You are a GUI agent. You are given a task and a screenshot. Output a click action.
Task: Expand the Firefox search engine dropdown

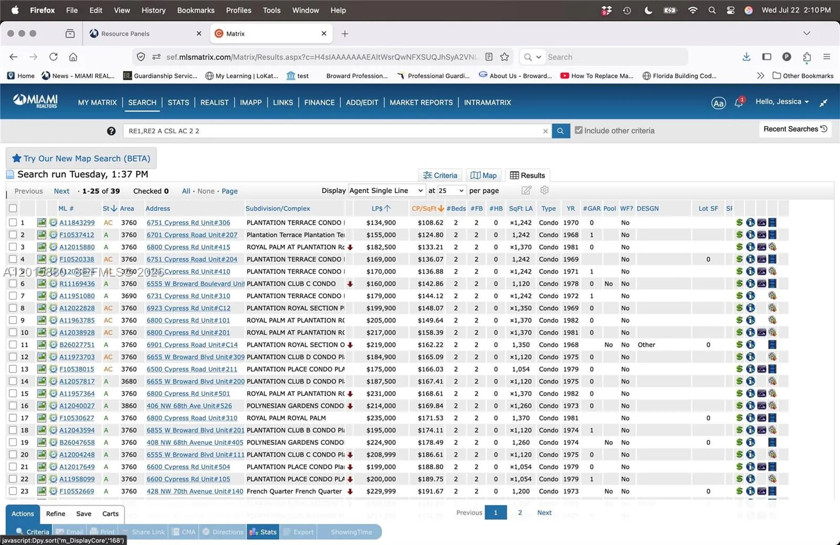point(532,57)
